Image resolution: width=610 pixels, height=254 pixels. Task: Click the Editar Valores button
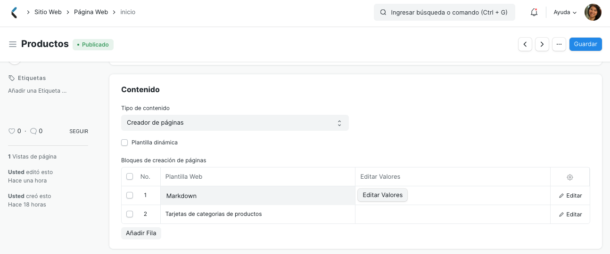[382, 195]
